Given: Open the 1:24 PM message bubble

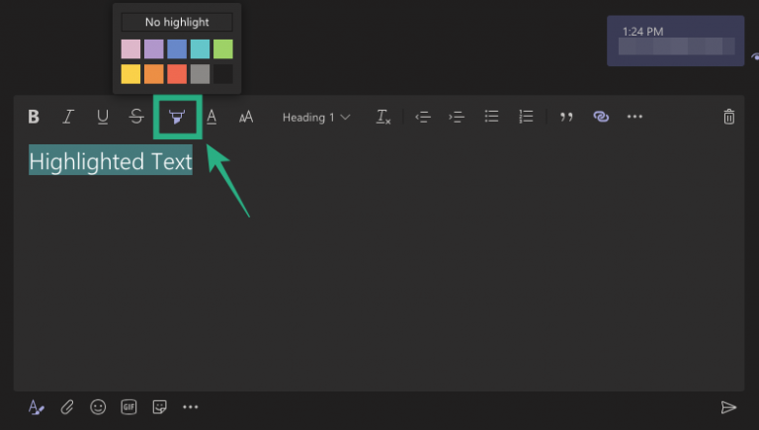Looking at the screenshot, I should [x=676, y=41].
